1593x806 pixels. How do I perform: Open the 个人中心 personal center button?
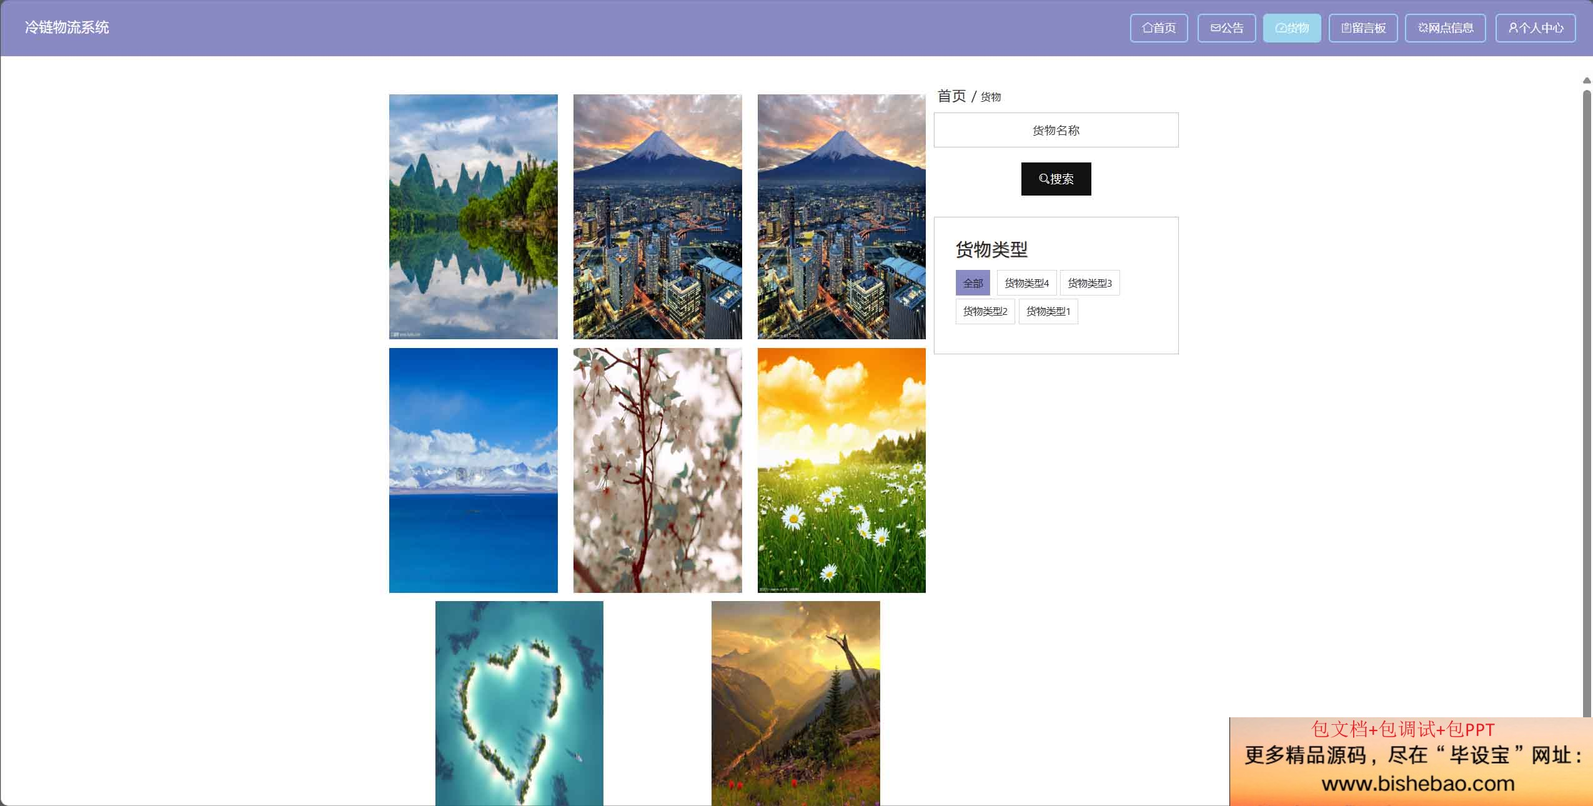(x=1536, y=28)
